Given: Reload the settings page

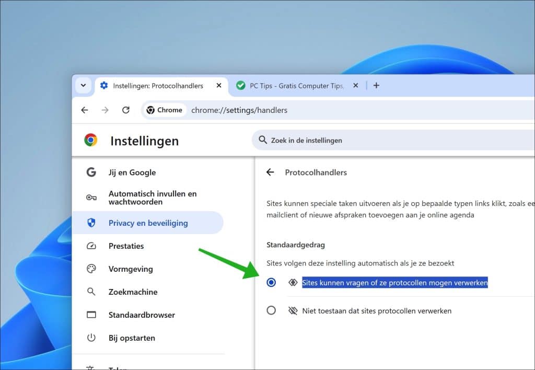Looking at the screenshot, I should (x=126, y=110).
